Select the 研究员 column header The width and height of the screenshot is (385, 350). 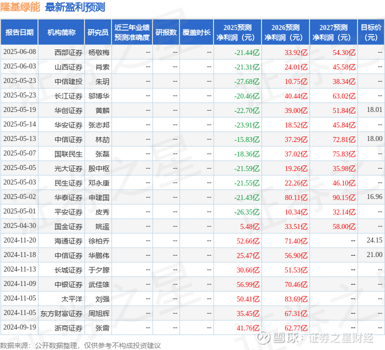point(98,32)
